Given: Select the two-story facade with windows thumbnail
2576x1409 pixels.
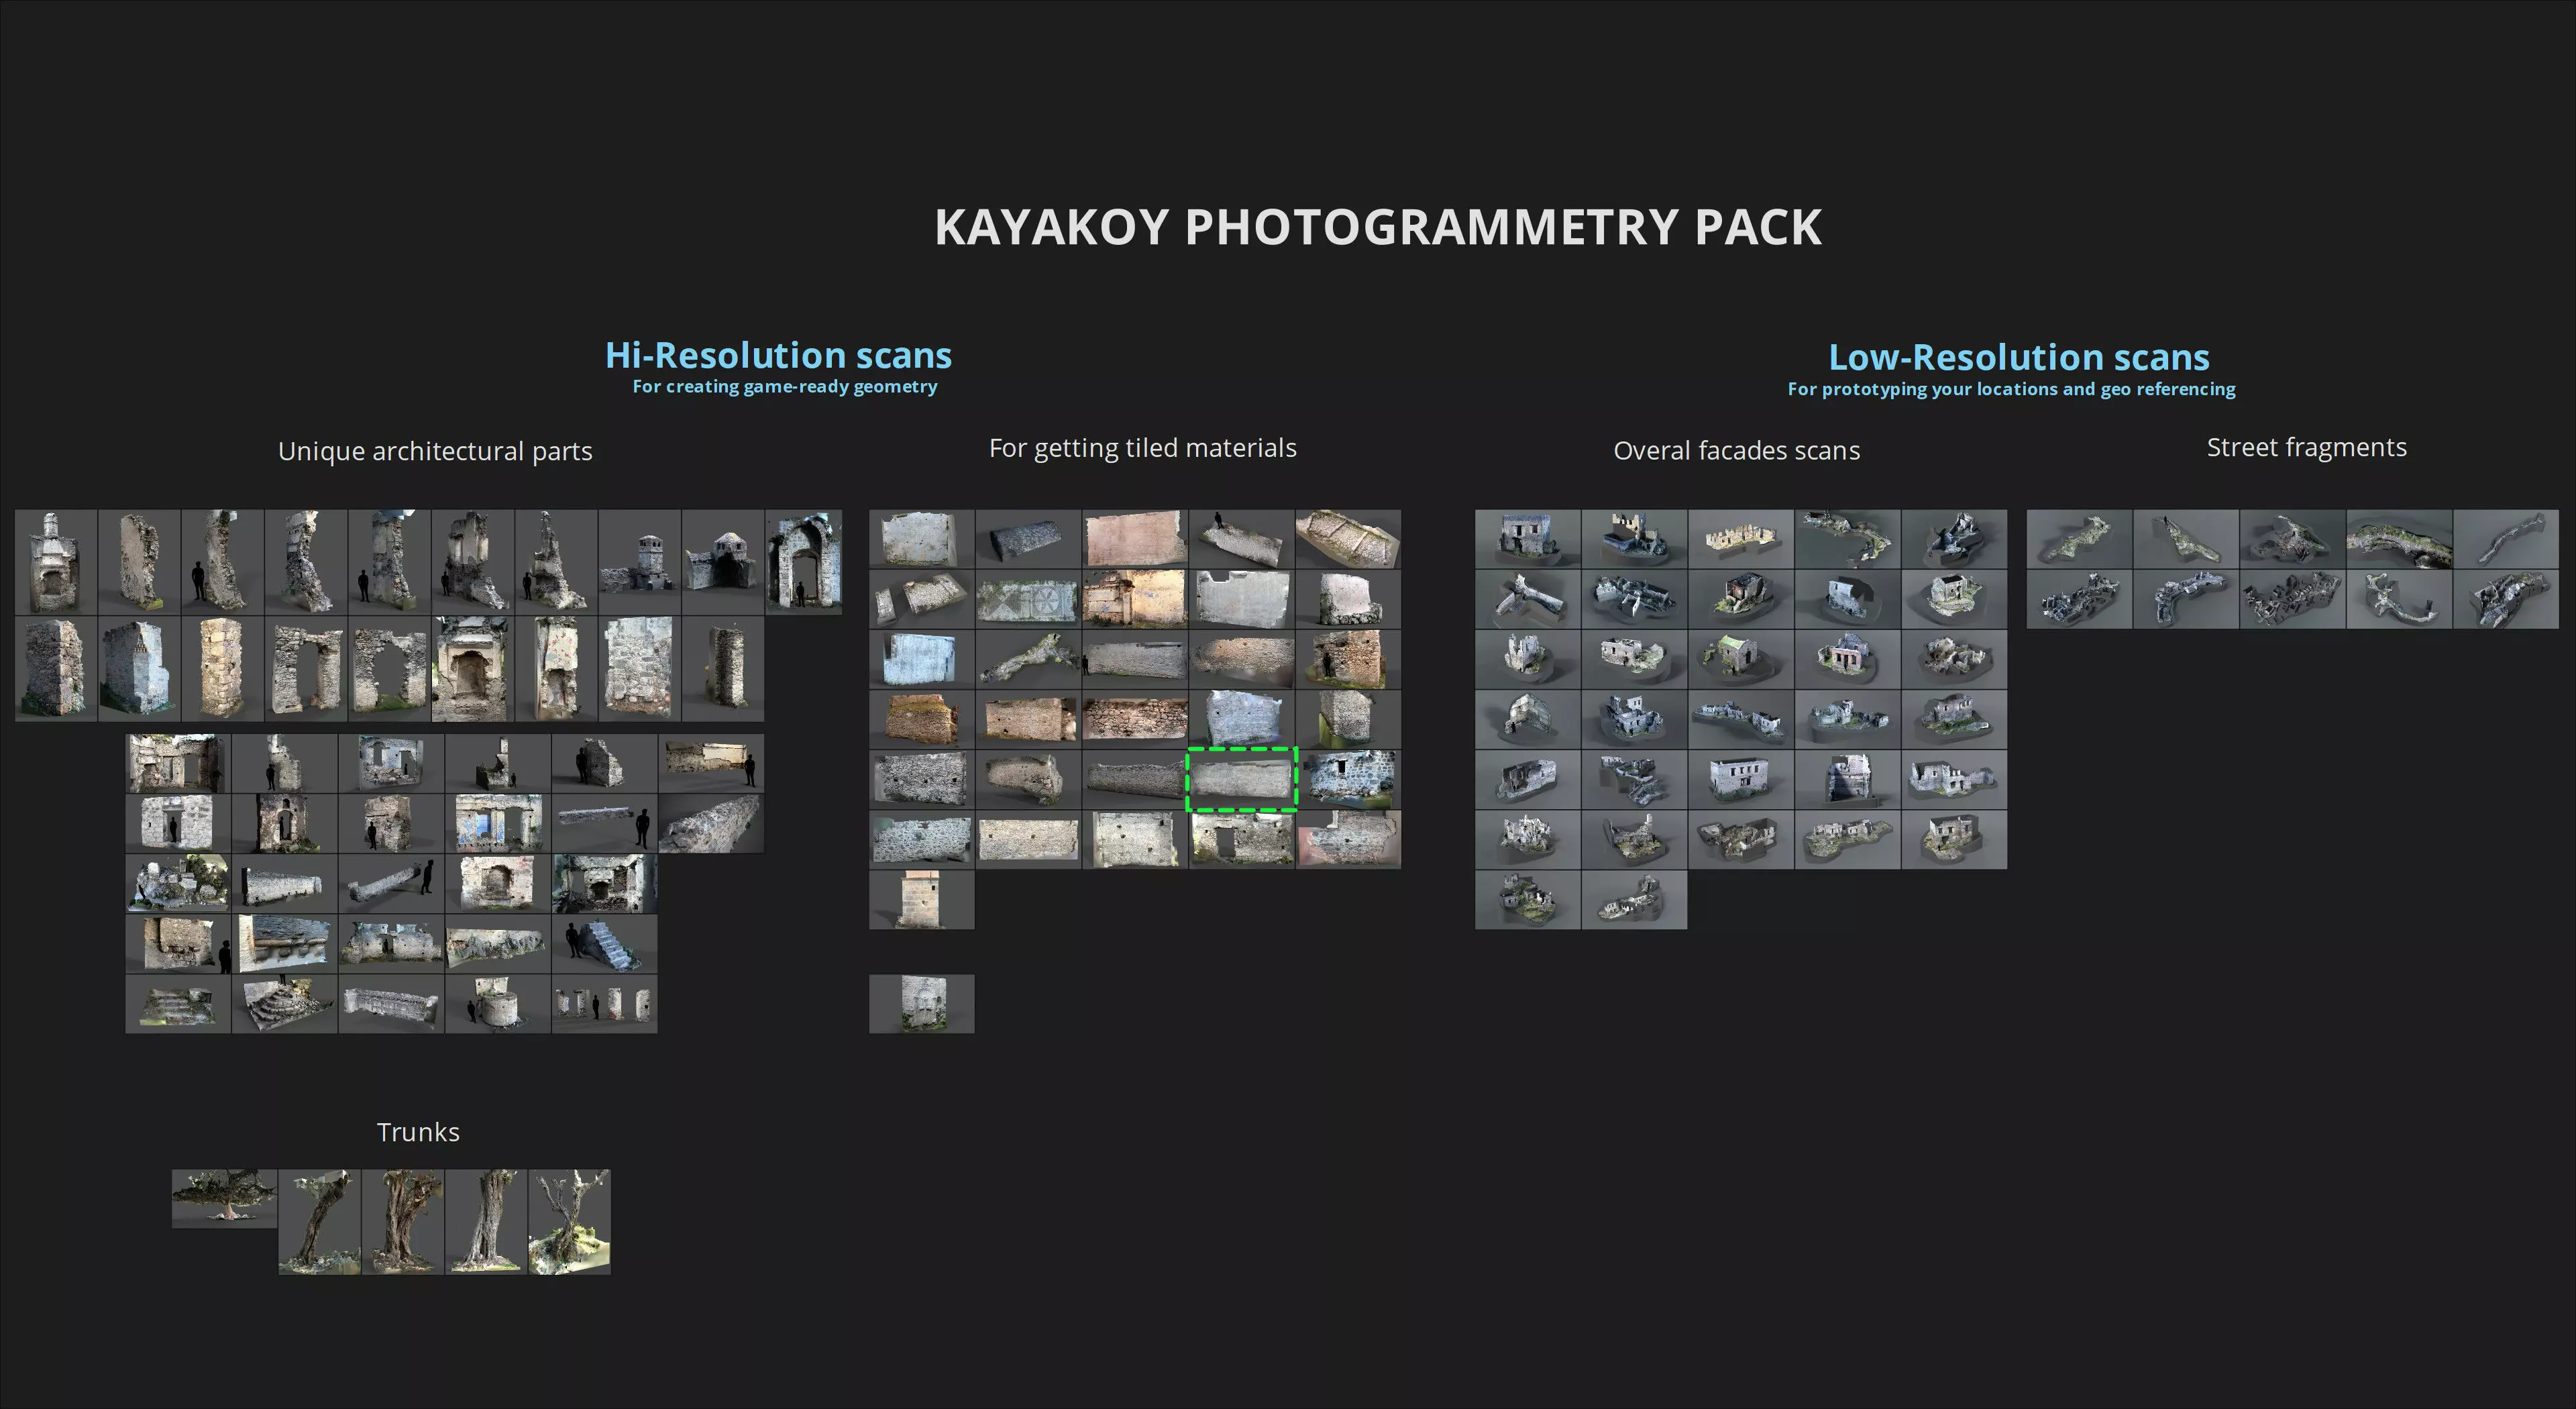Looking at the screenshot, I should pos(1740,779).
